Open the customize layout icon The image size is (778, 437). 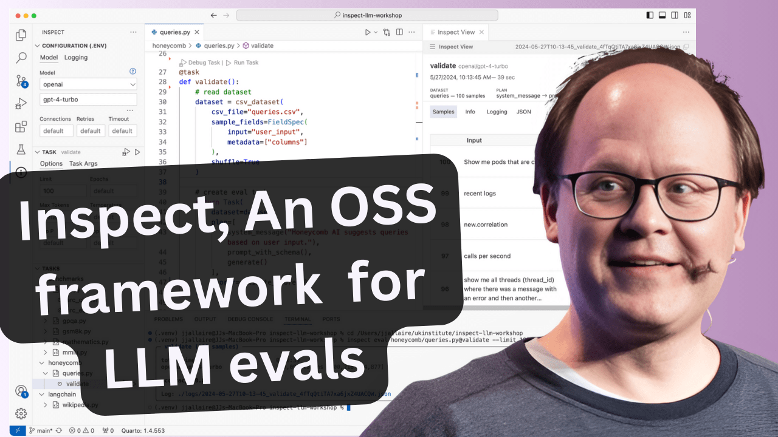tap(687, 15)
